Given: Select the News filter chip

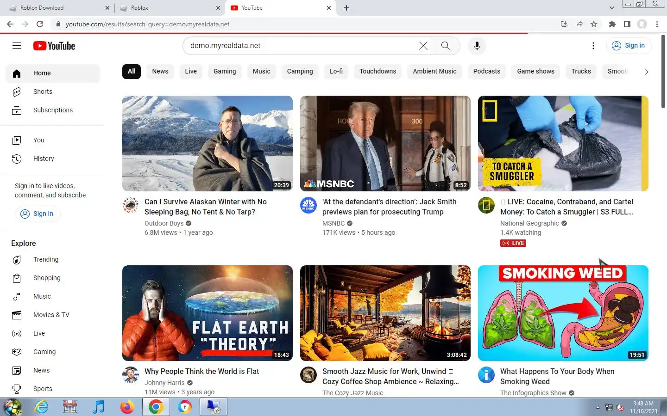Looking at the screenshot, I should [x=160, y=71].
